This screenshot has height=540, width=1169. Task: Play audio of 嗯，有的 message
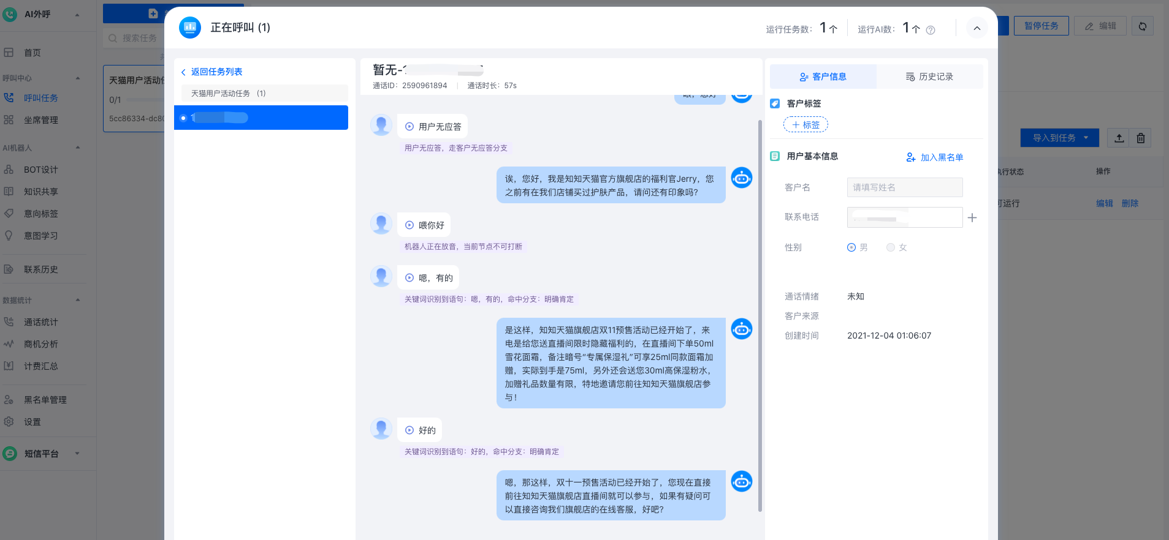pyautogui.click(x=409, y=278)
